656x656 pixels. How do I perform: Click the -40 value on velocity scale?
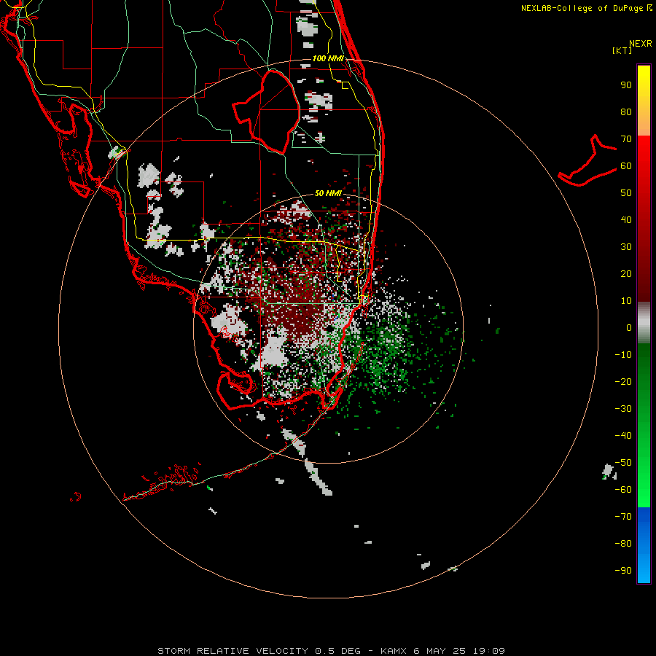coord(623,436)
